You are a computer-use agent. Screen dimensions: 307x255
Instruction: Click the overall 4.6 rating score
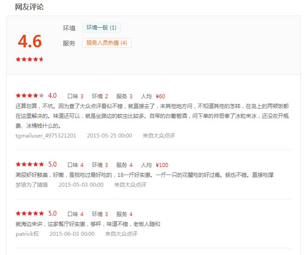[30, 42]
